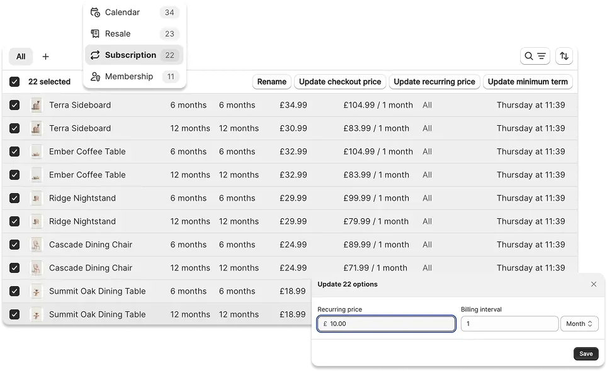Deselect the 22 selected header checkbox
Image resolution: width=607 pixels, height=371 pixels.
point(14,81)
